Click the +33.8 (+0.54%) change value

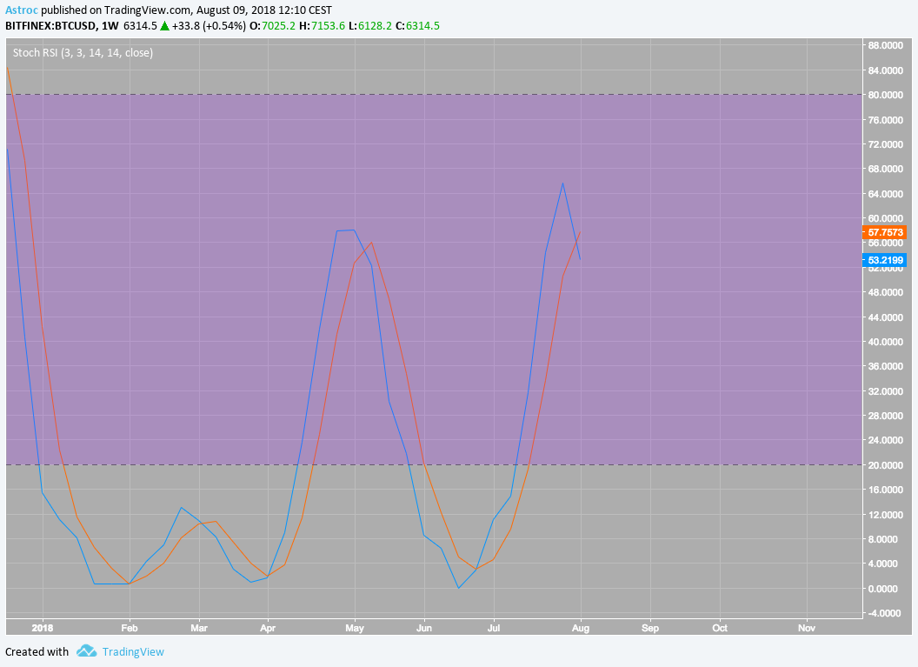click(x=209, y=26)
